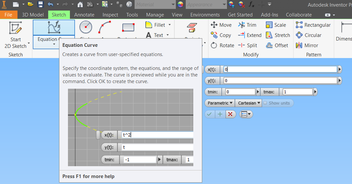Switch to the Annotate tab

pyautogui.click(x=84, y=15)
